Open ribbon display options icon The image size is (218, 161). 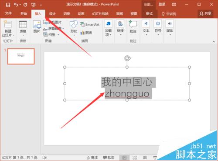[174, 4]
